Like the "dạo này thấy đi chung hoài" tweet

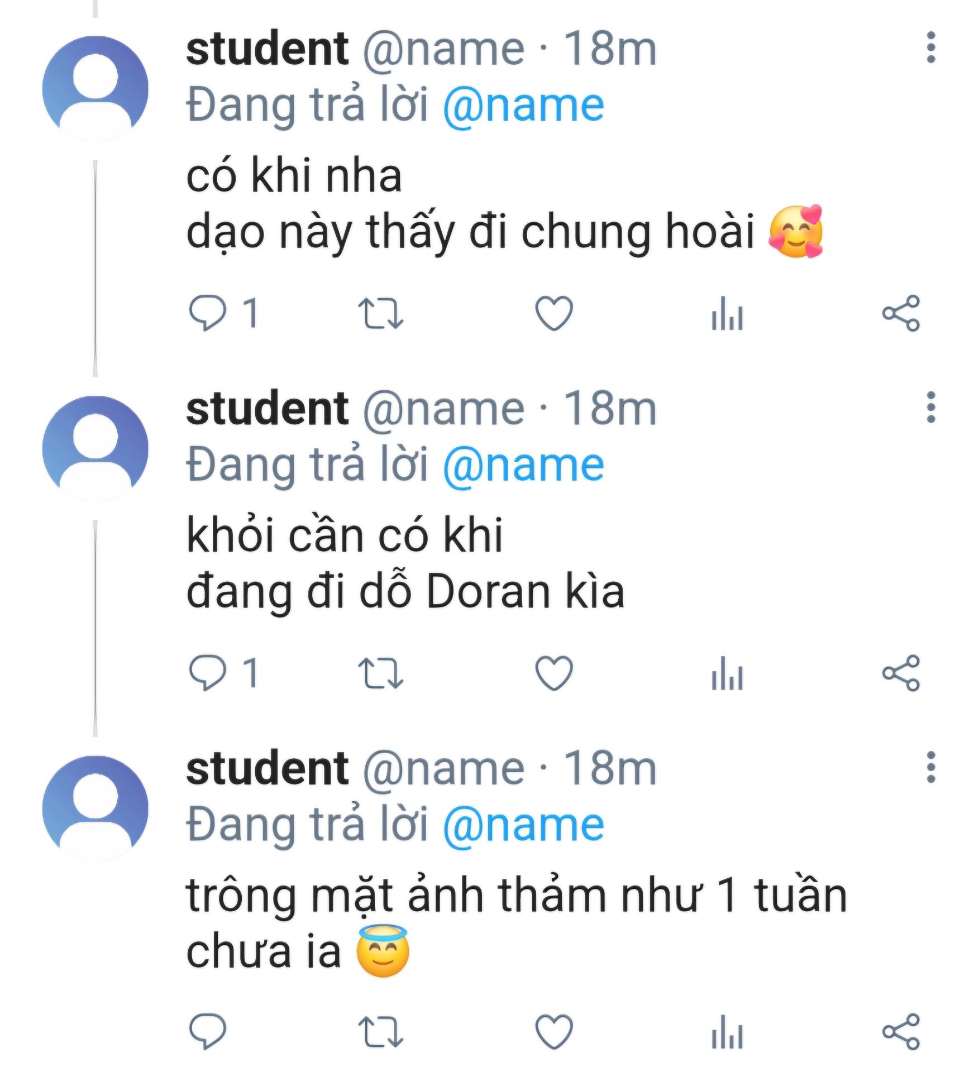(553, 313)
